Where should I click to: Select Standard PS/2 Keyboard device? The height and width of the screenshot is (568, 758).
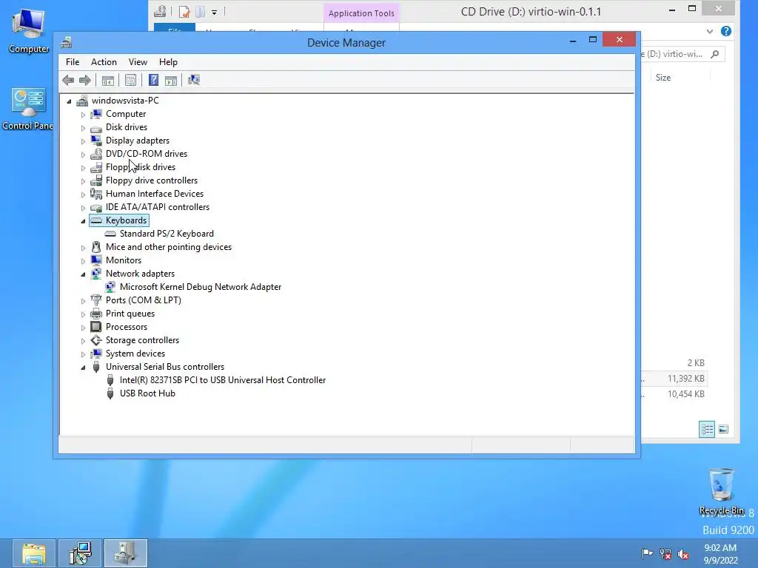pos(167,234)
